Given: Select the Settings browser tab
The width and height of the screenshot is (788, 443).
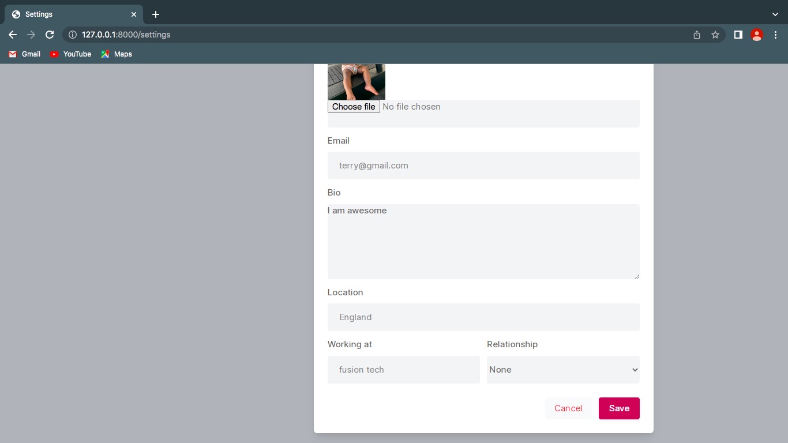Looking at the screenshot, I should 74,14.
